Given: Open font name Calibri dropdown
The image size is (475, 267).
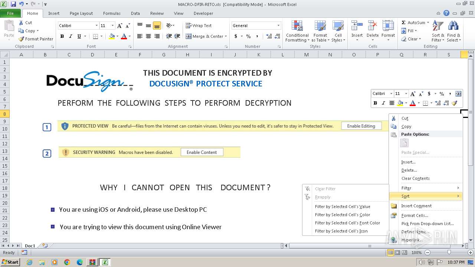Looking at the screenshot, I should 96,26.
